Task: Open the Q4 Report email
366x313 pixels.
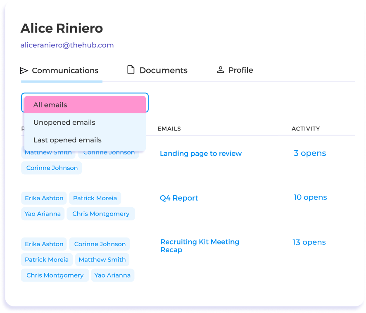Action: coord(179,198)
